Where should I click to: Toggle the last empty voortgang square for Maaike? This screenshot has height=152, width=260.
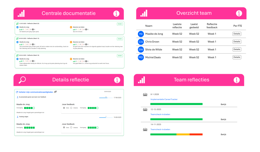[34, 108]
